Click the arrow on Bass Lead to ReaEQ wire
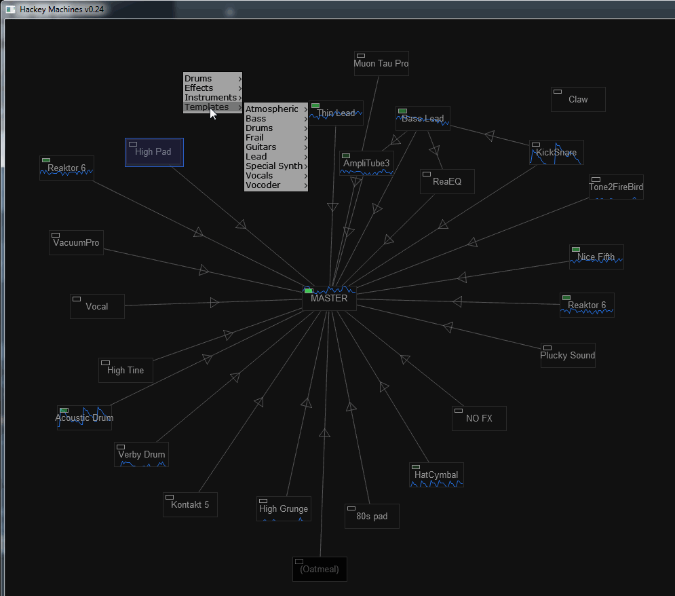675x596 pixels. [435, 150]
